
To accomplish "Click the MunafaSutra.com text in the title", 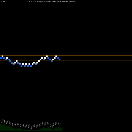I will [x=68, y=2].
